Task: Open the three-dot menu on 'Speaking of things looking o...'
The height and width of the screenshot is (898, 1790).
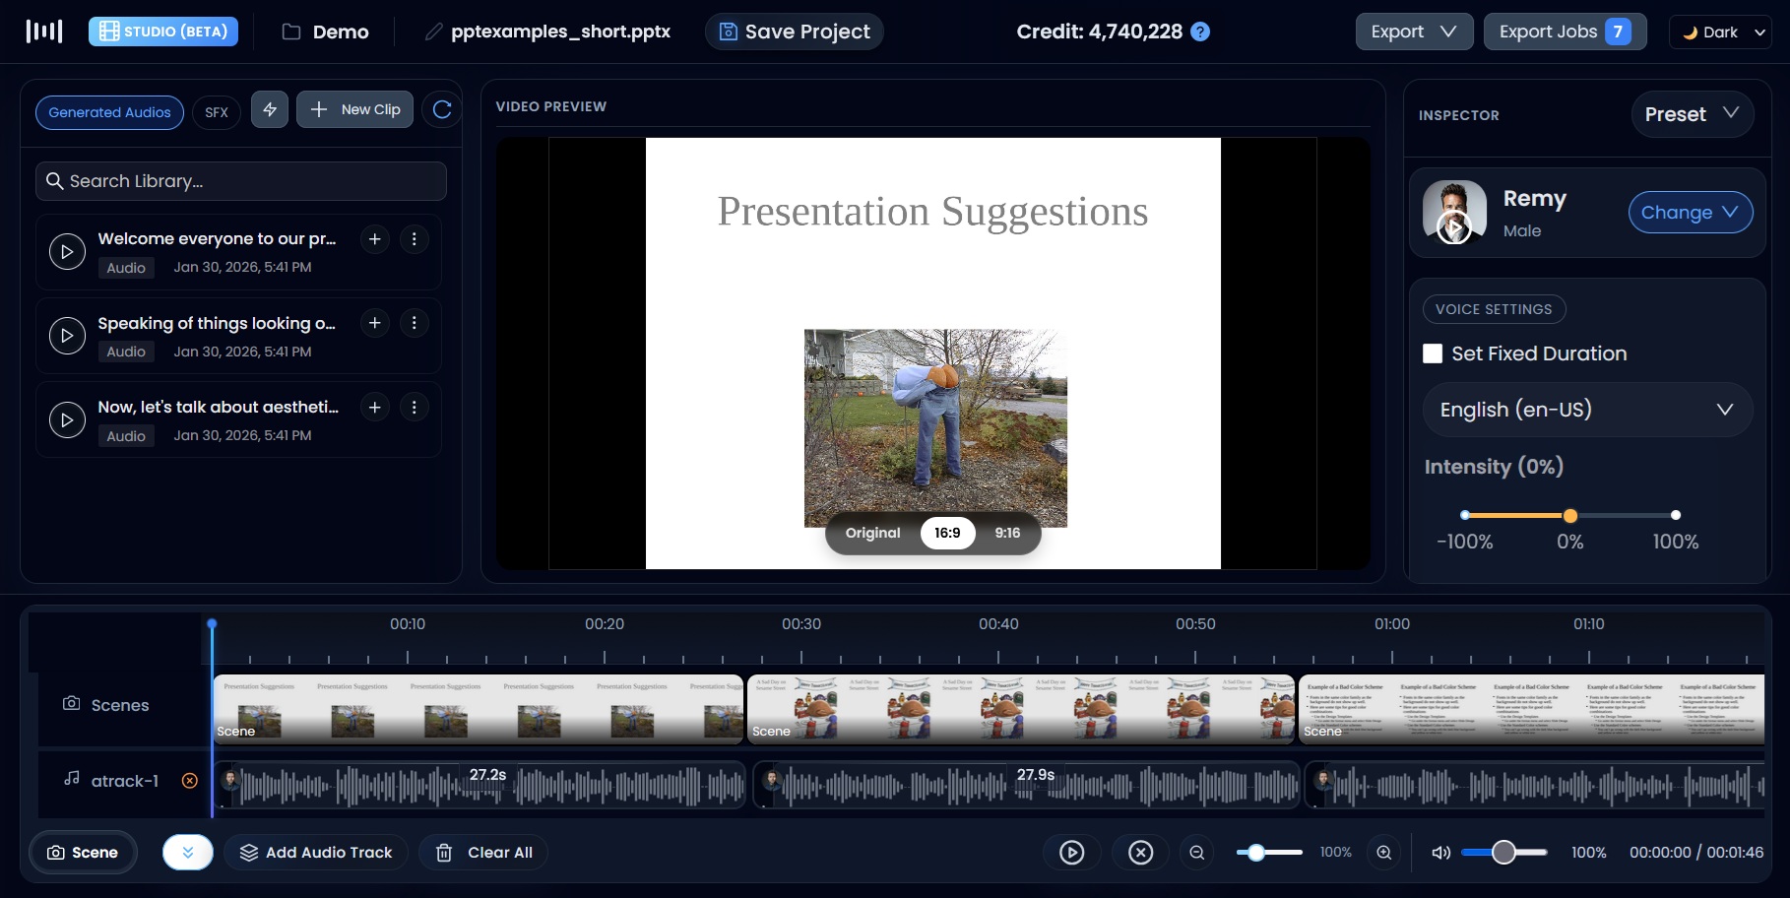Action: [415, 323]
